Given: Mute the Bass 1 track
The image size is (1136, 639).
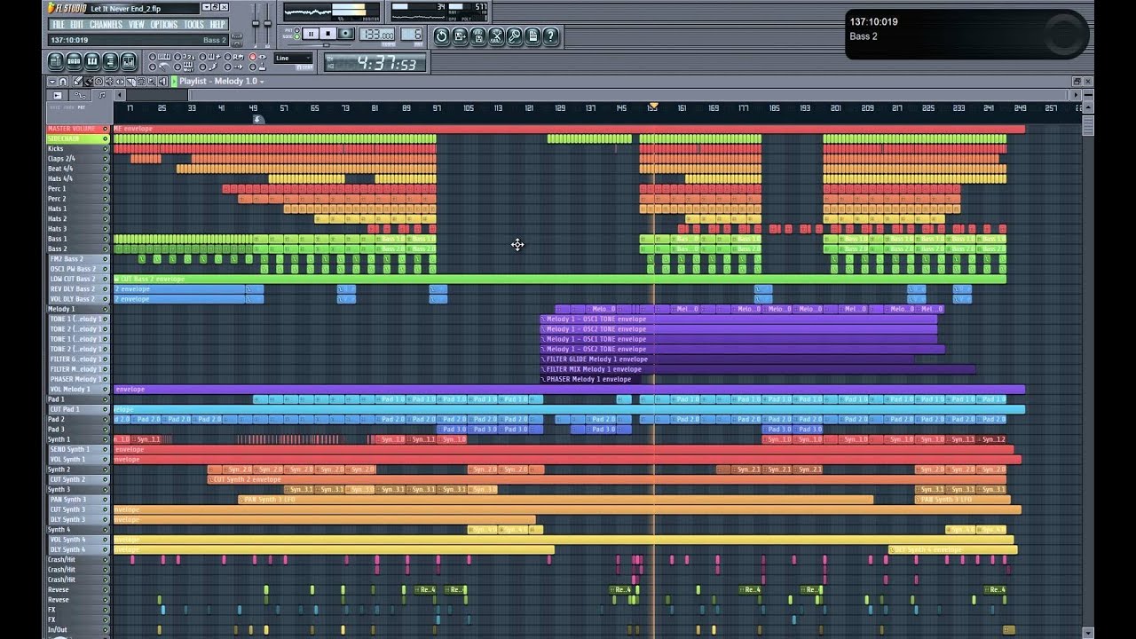Looking at the screenshot, I should point(106,239).
